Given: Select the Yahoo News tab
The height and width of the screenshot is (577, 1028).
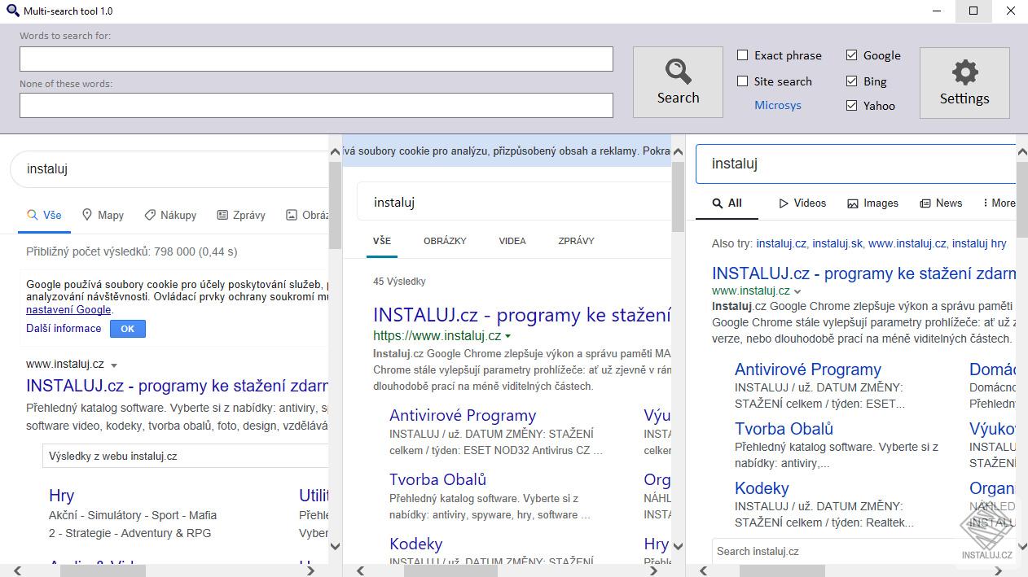Looking at the screenshot, I should 941,203.
